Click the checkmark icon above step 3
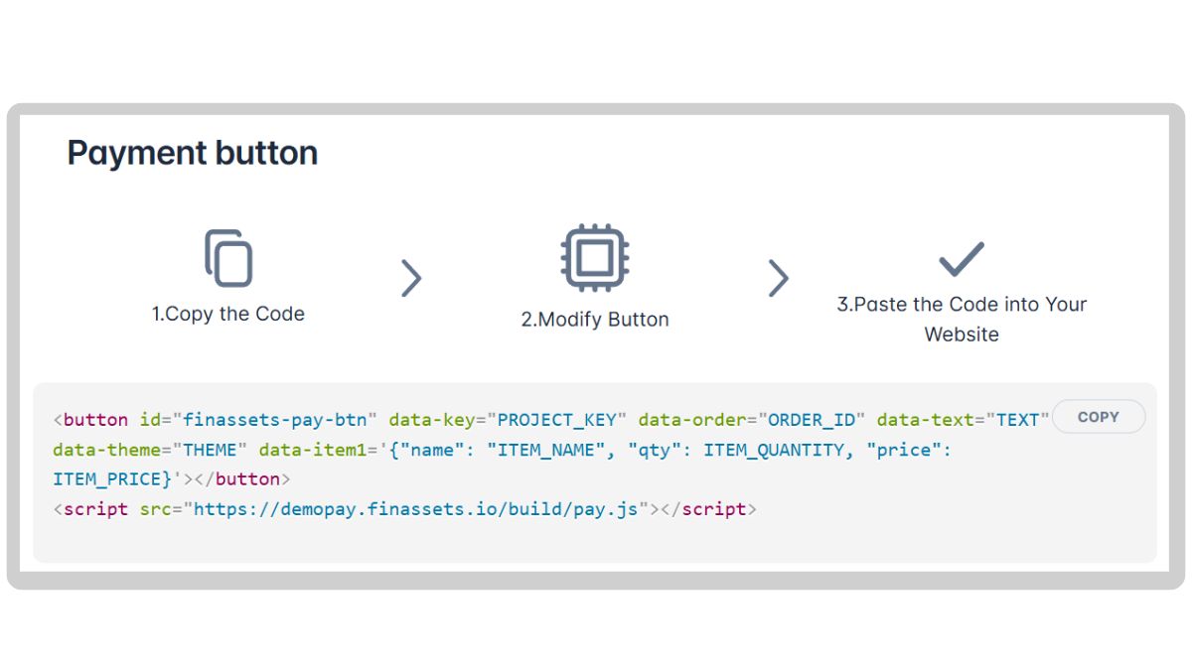This screenshot has height=670, width=1192. click(x=961, y=256)
